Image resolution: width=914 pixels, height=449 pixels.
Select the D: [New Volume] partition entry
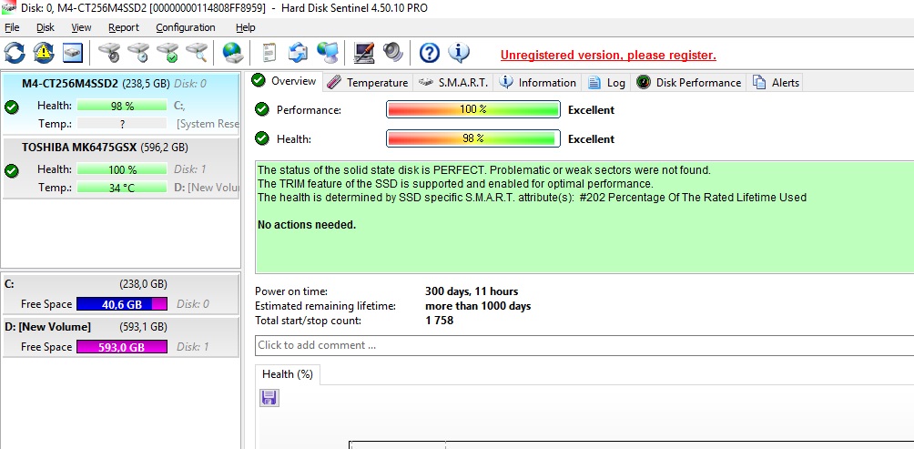click(x=121, y=336)
